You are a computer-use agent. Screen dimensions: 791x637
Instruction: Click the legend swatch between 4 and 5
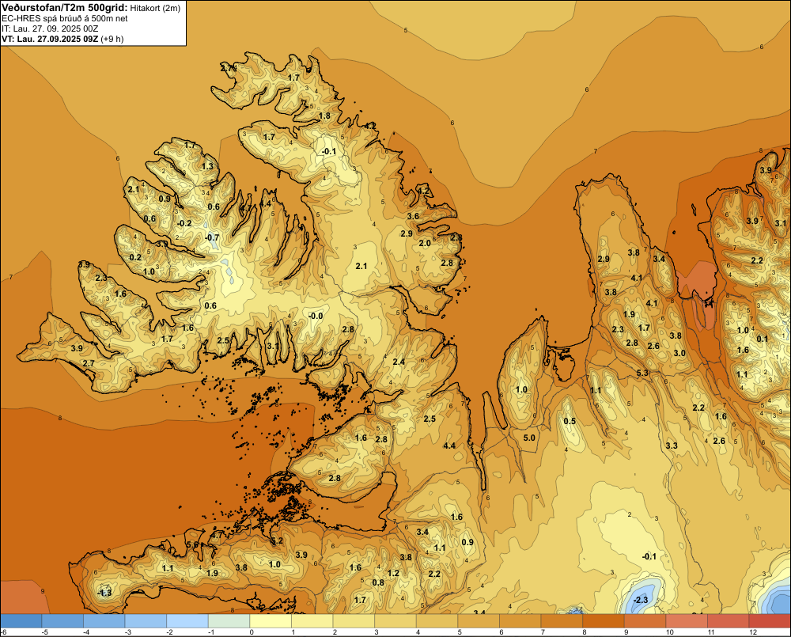[437, 621]
